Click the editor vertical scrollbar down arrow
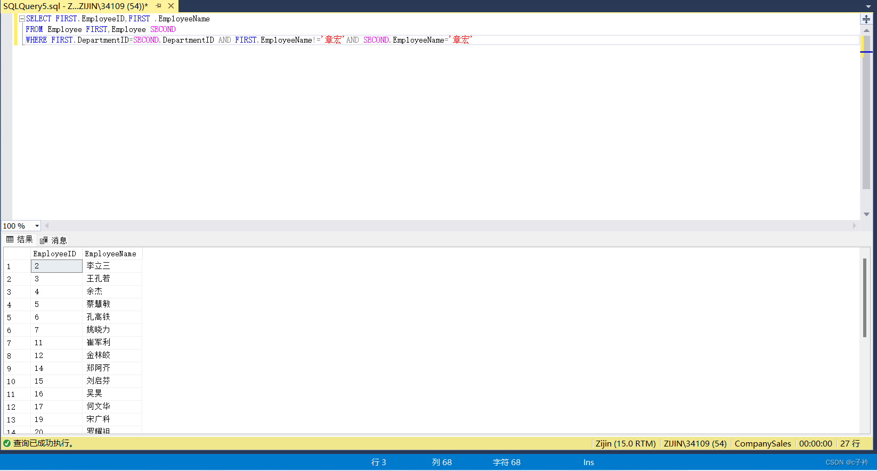This screenshot has width=877, height=471. (866, 214)
